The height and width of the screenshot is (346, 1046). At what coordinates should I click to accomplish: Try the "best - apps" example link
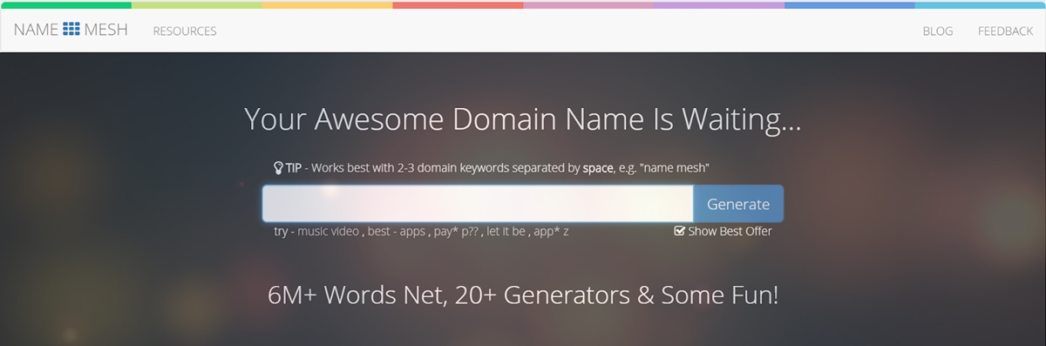pyautogui.click(x=397, y=232)
